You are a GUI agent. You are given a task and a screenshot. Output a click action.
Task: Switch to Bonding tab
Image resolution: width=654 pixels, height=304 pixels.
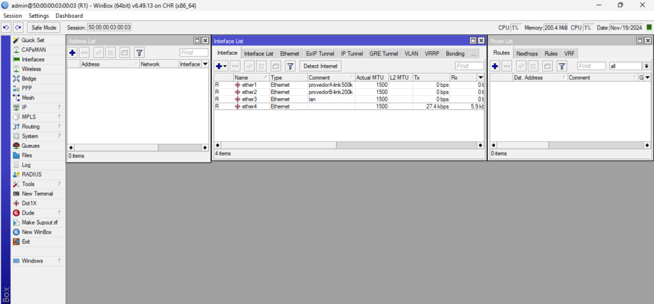click(455, 54)
